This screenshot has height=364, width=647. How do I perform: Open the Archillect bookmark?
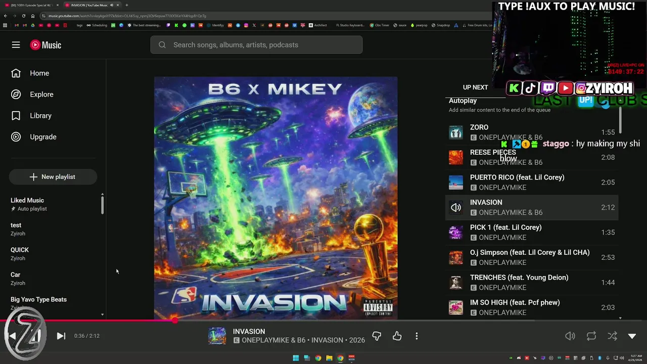click(x=317, y=25)
